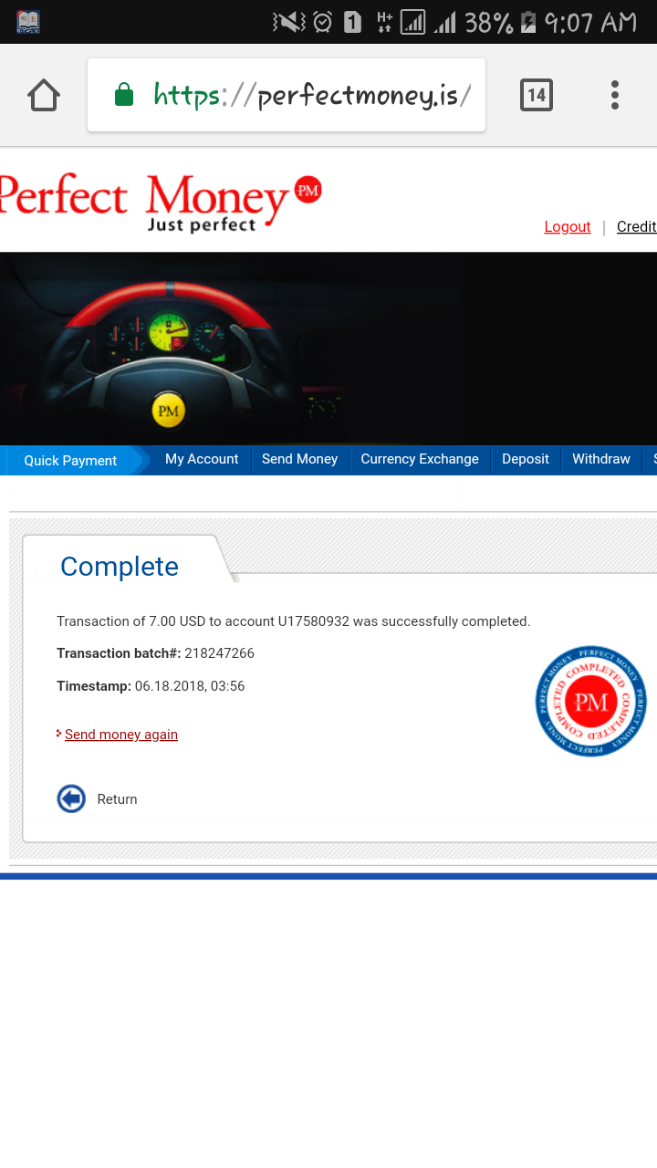Open the Withdraw menu item

coord(601,459)
